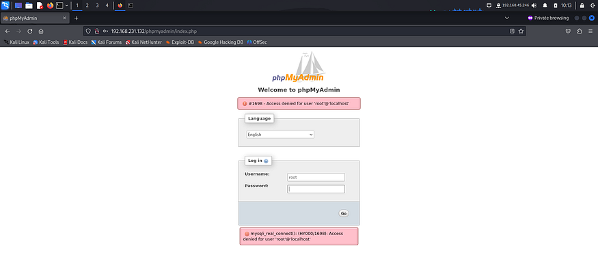Toggle reader view in the address bar
Screen dimensions: 598x274
[512, 31]
